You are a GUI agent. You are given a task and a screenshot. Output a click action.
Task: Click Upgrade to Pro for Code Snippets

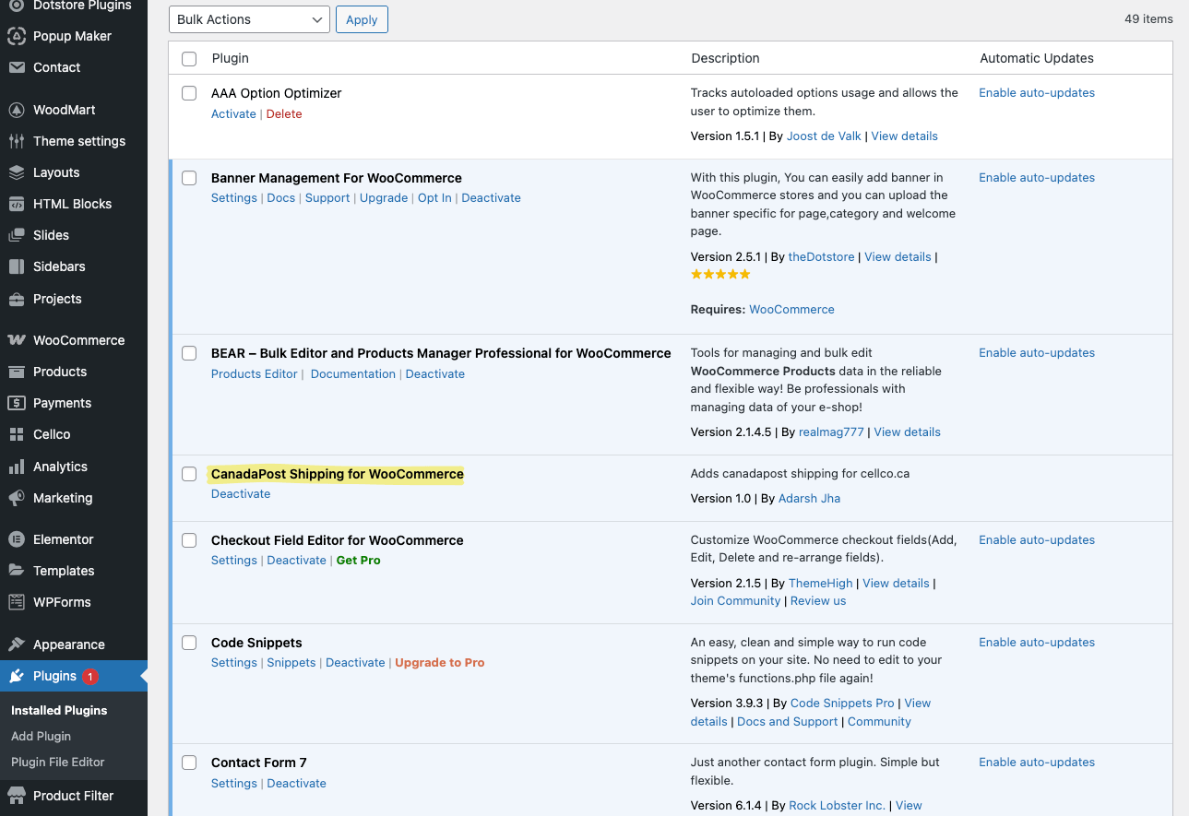440,663
